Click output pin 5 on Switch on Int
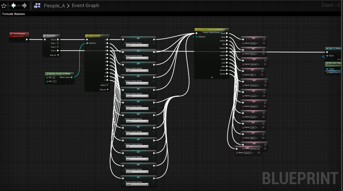343x191 pixels. (x=107, y=58)
